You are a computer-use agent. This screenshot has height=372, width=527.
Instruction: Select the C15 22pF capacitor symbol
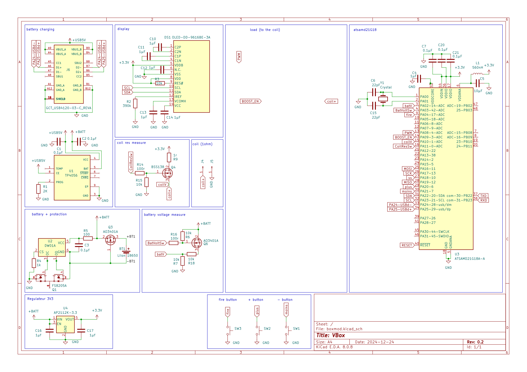(x=374, y=106)
